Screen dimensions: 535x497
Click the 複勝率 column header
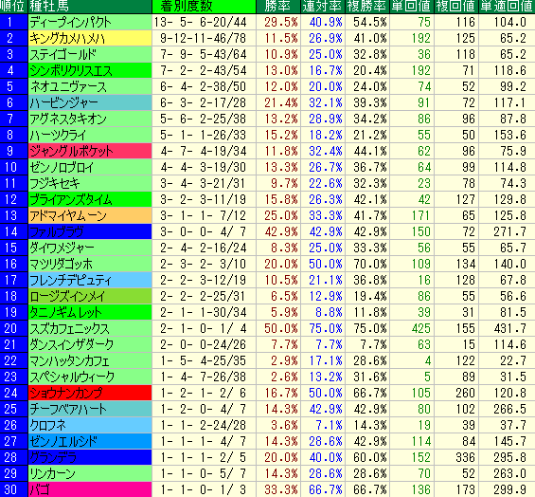[x=367, y=7]
